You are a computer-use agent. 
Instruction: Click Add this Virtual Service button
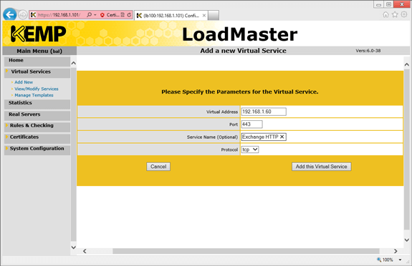(321, 167)
